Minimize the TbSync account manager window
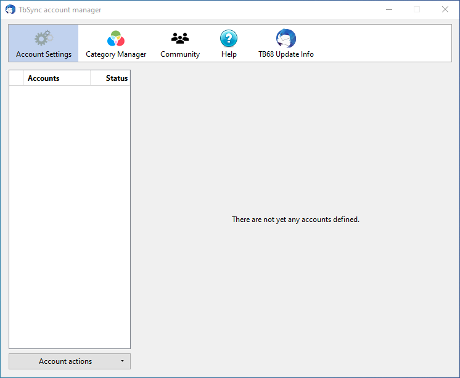This screenshot has width=460, height=378. pyautogui.click(x=389, y=9)
